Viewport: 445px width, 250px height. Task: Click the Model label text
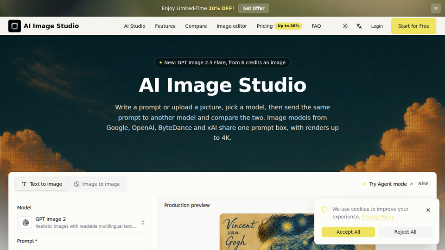pos(24,208)
